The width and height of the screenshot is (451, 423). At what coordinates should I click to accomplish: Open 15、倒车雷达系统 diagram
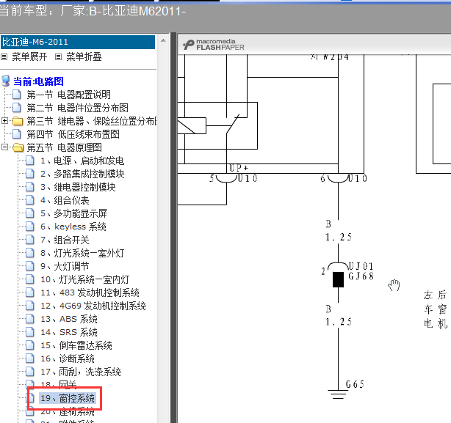coord(76,345)
